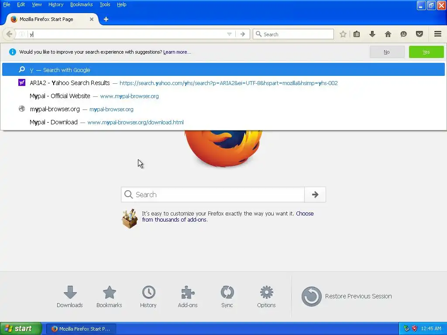Select 'y — Search with Google' suggestion

click(223, 70)
